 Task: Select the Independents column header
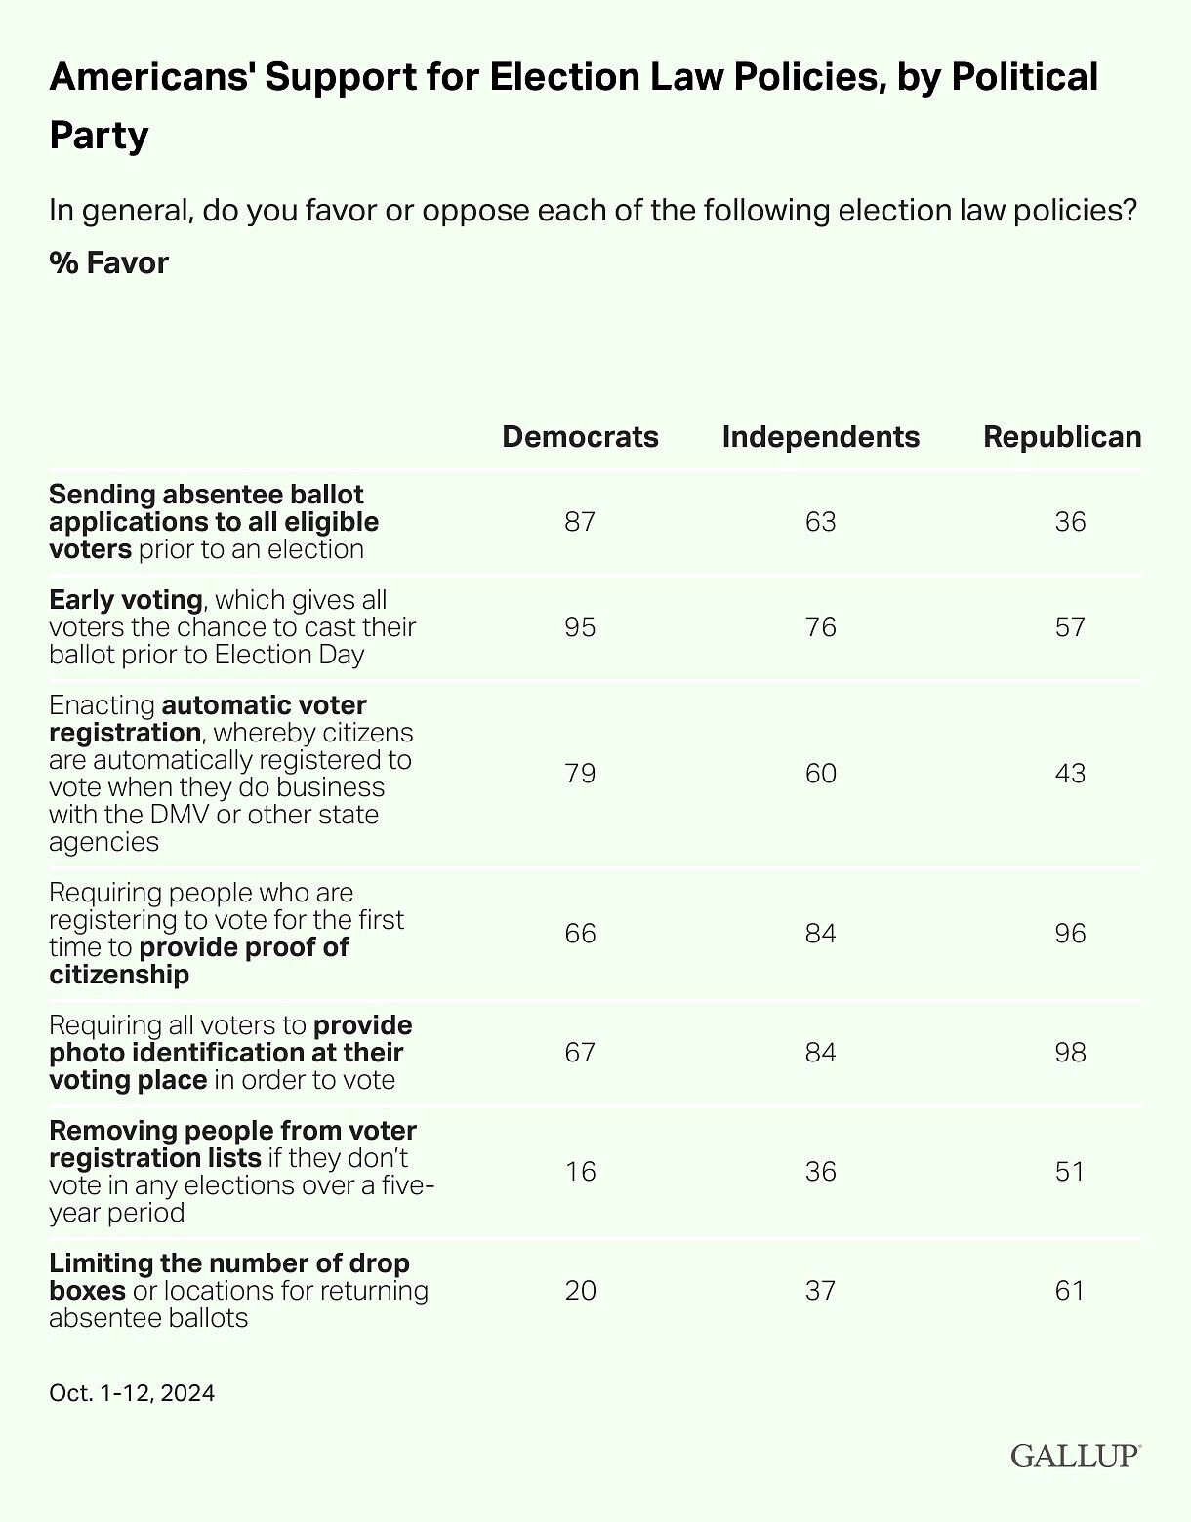(821, 436)
